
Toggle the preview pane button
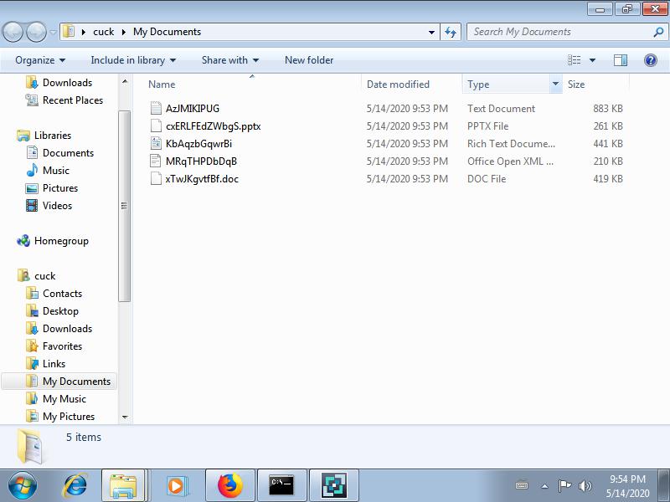click(621, 60)
